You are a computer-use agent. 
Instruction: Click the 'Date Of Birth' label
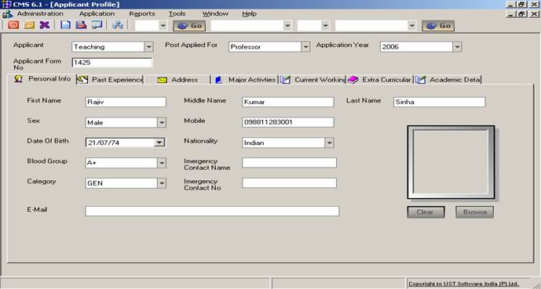click(x=48, y=141)
